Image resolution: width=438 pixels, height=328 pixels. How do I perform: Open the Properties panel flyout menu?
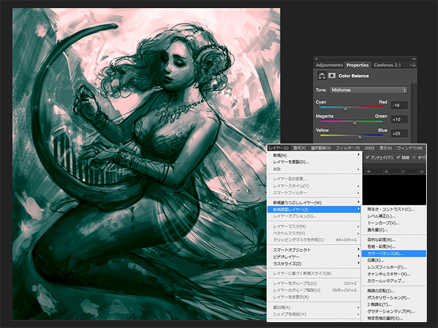click(413, 65)
